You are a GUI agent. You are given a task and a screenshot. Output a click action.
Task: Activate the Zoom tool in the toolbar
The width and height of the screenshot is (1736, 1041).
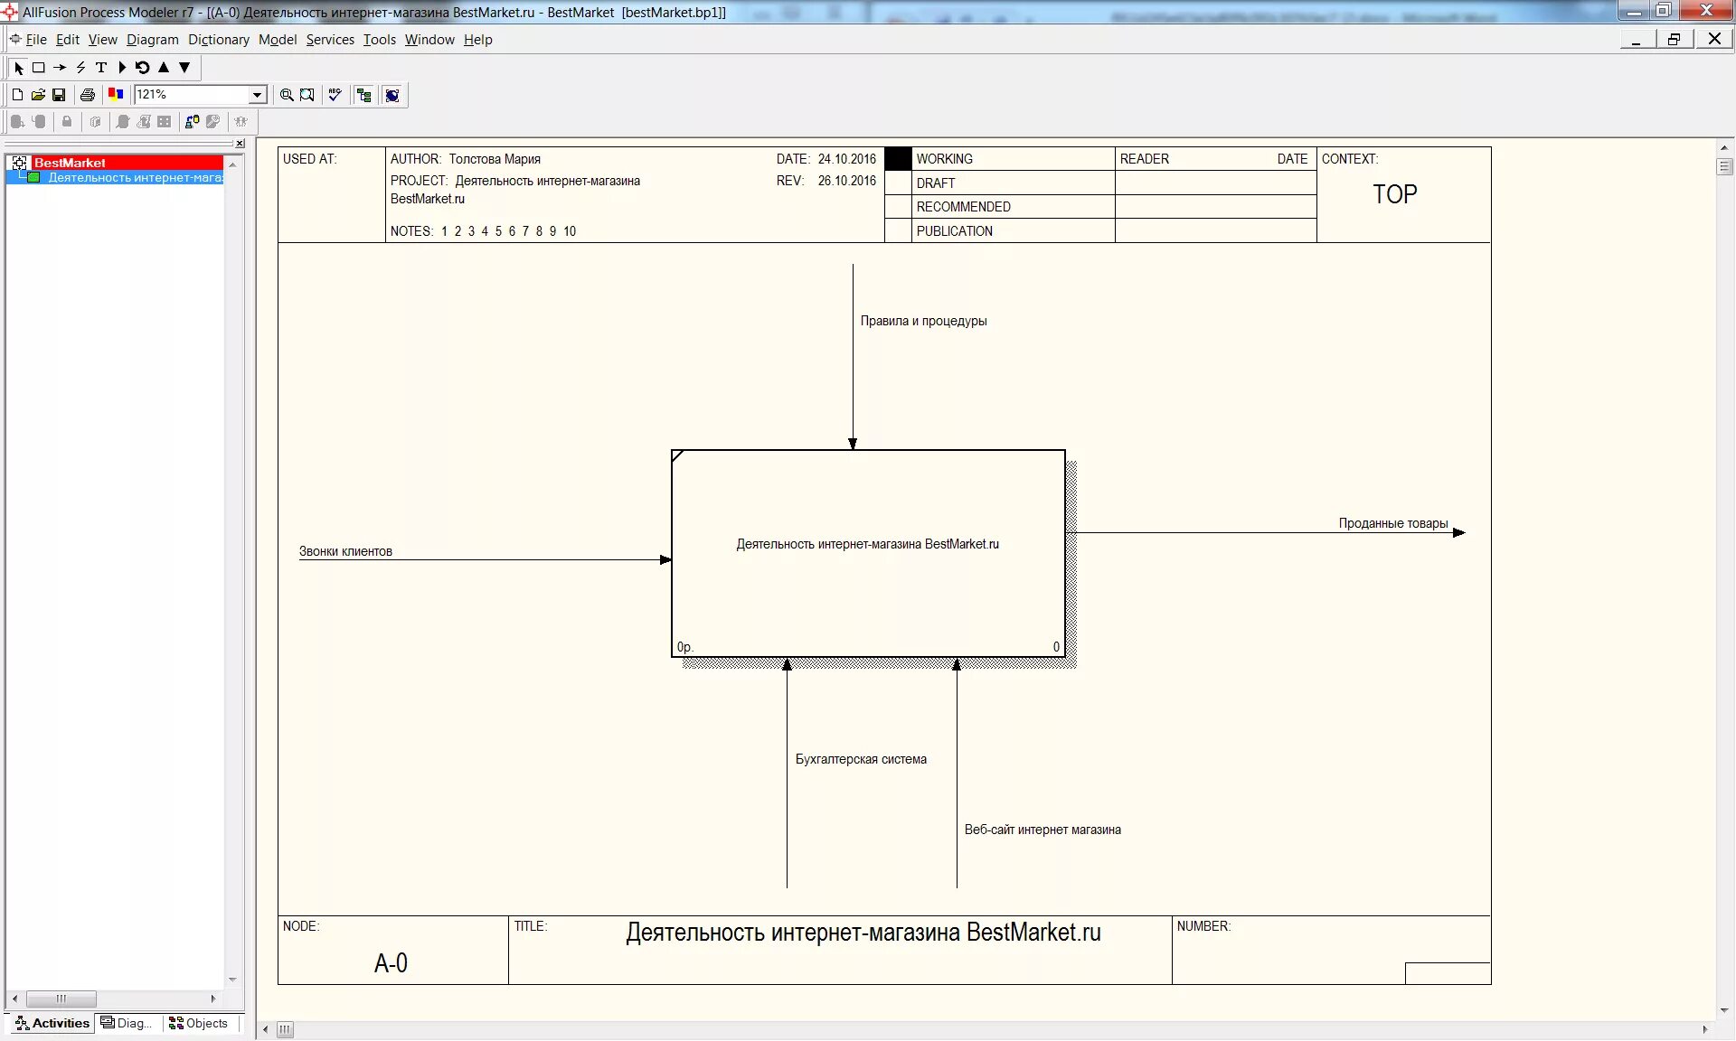coord(286,95)
